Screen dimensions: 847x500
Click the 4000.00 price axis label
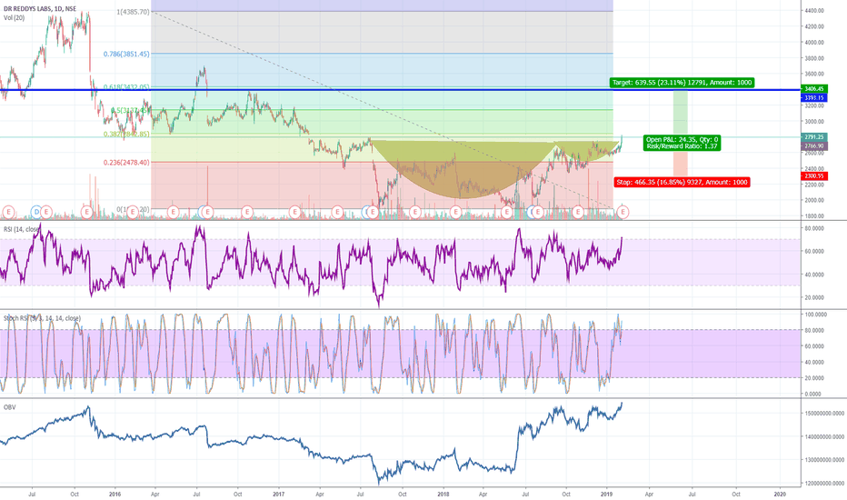814,42
